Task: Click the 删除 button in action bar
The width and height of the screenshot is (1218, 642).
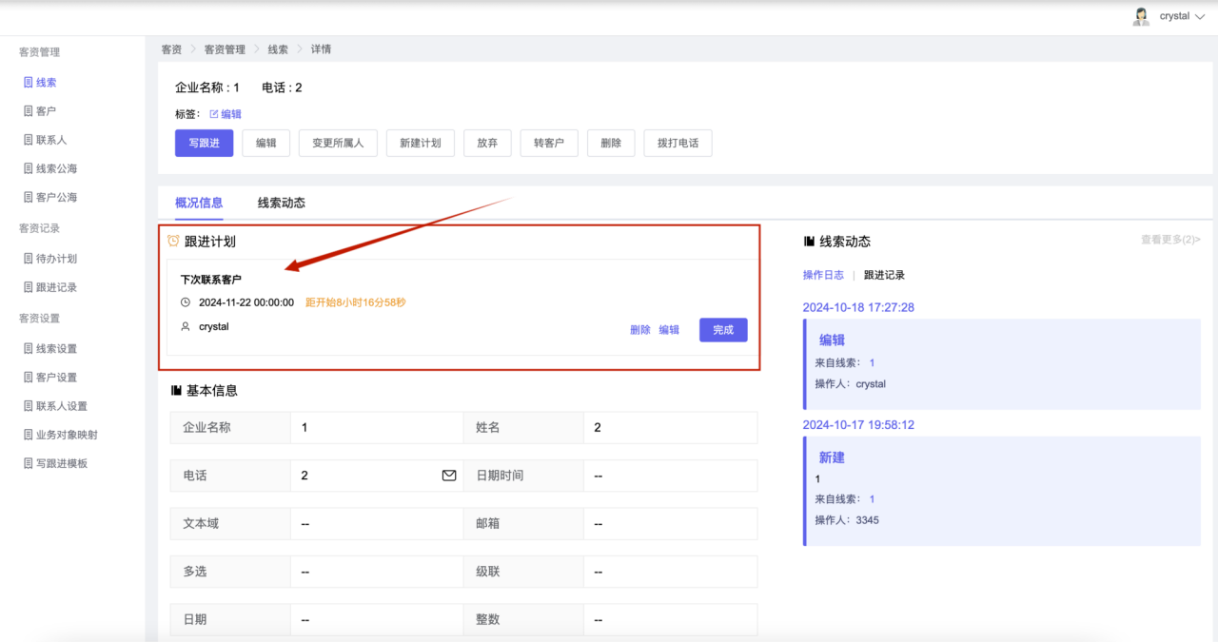Action: (x=611, y=143)
